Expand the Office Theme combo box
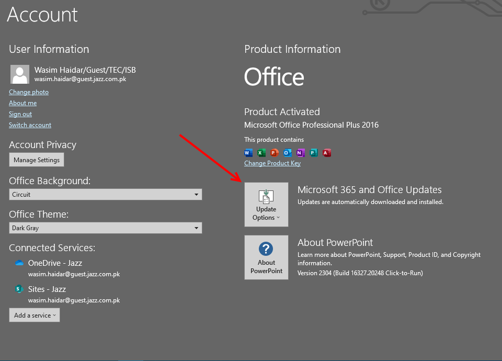The image size is (502, 361). coord(105,228)
